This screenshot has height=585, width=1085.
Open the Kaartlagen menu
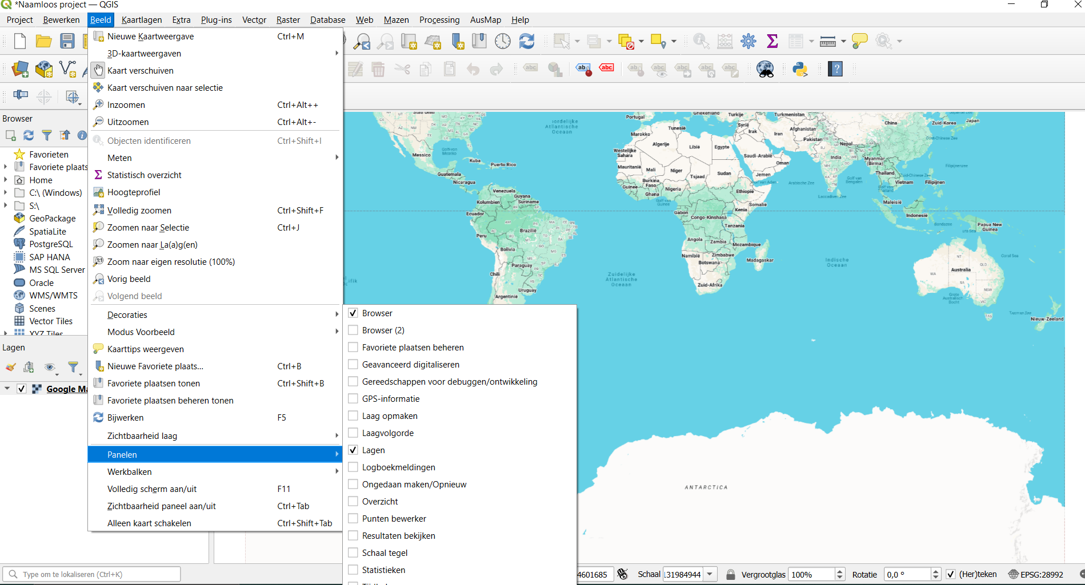141,20
